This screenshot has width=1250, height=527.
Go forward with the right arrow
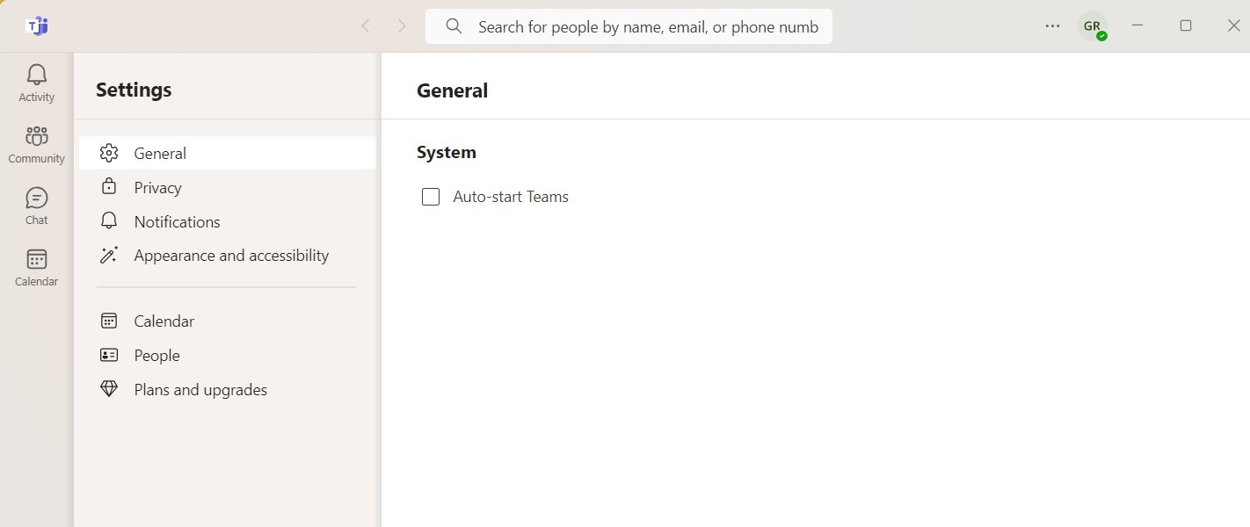coord(402,26)
